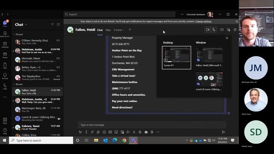Open the Tim Papakyrikos chat
The width and height of the screenshot is (274, 154).
point(37,77)
